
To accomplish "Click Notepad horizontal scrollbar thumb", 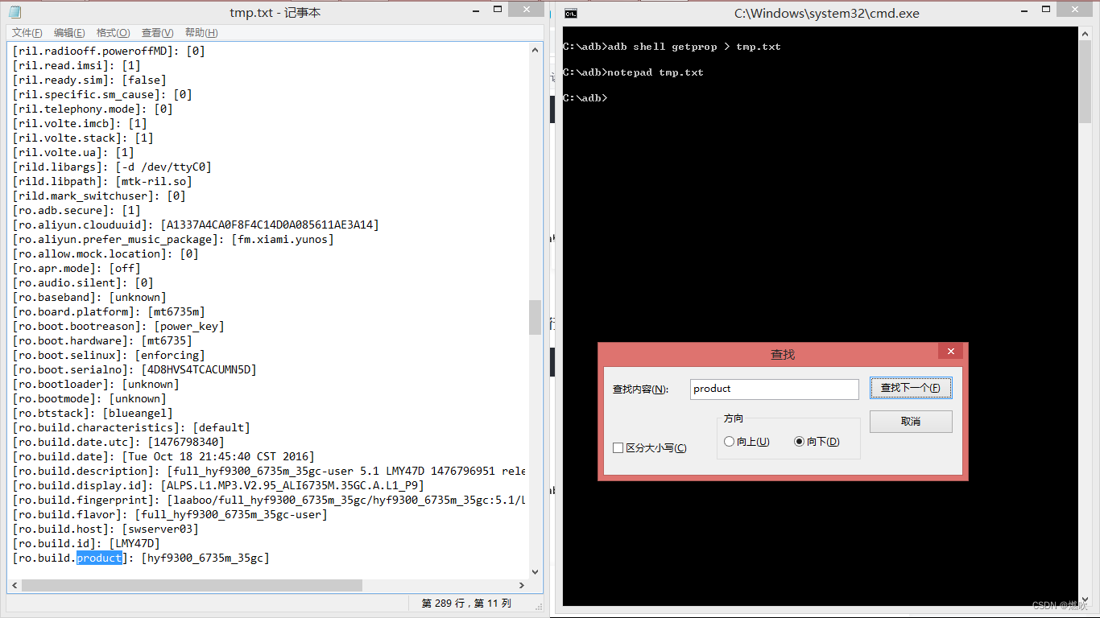I will (192, 585).
